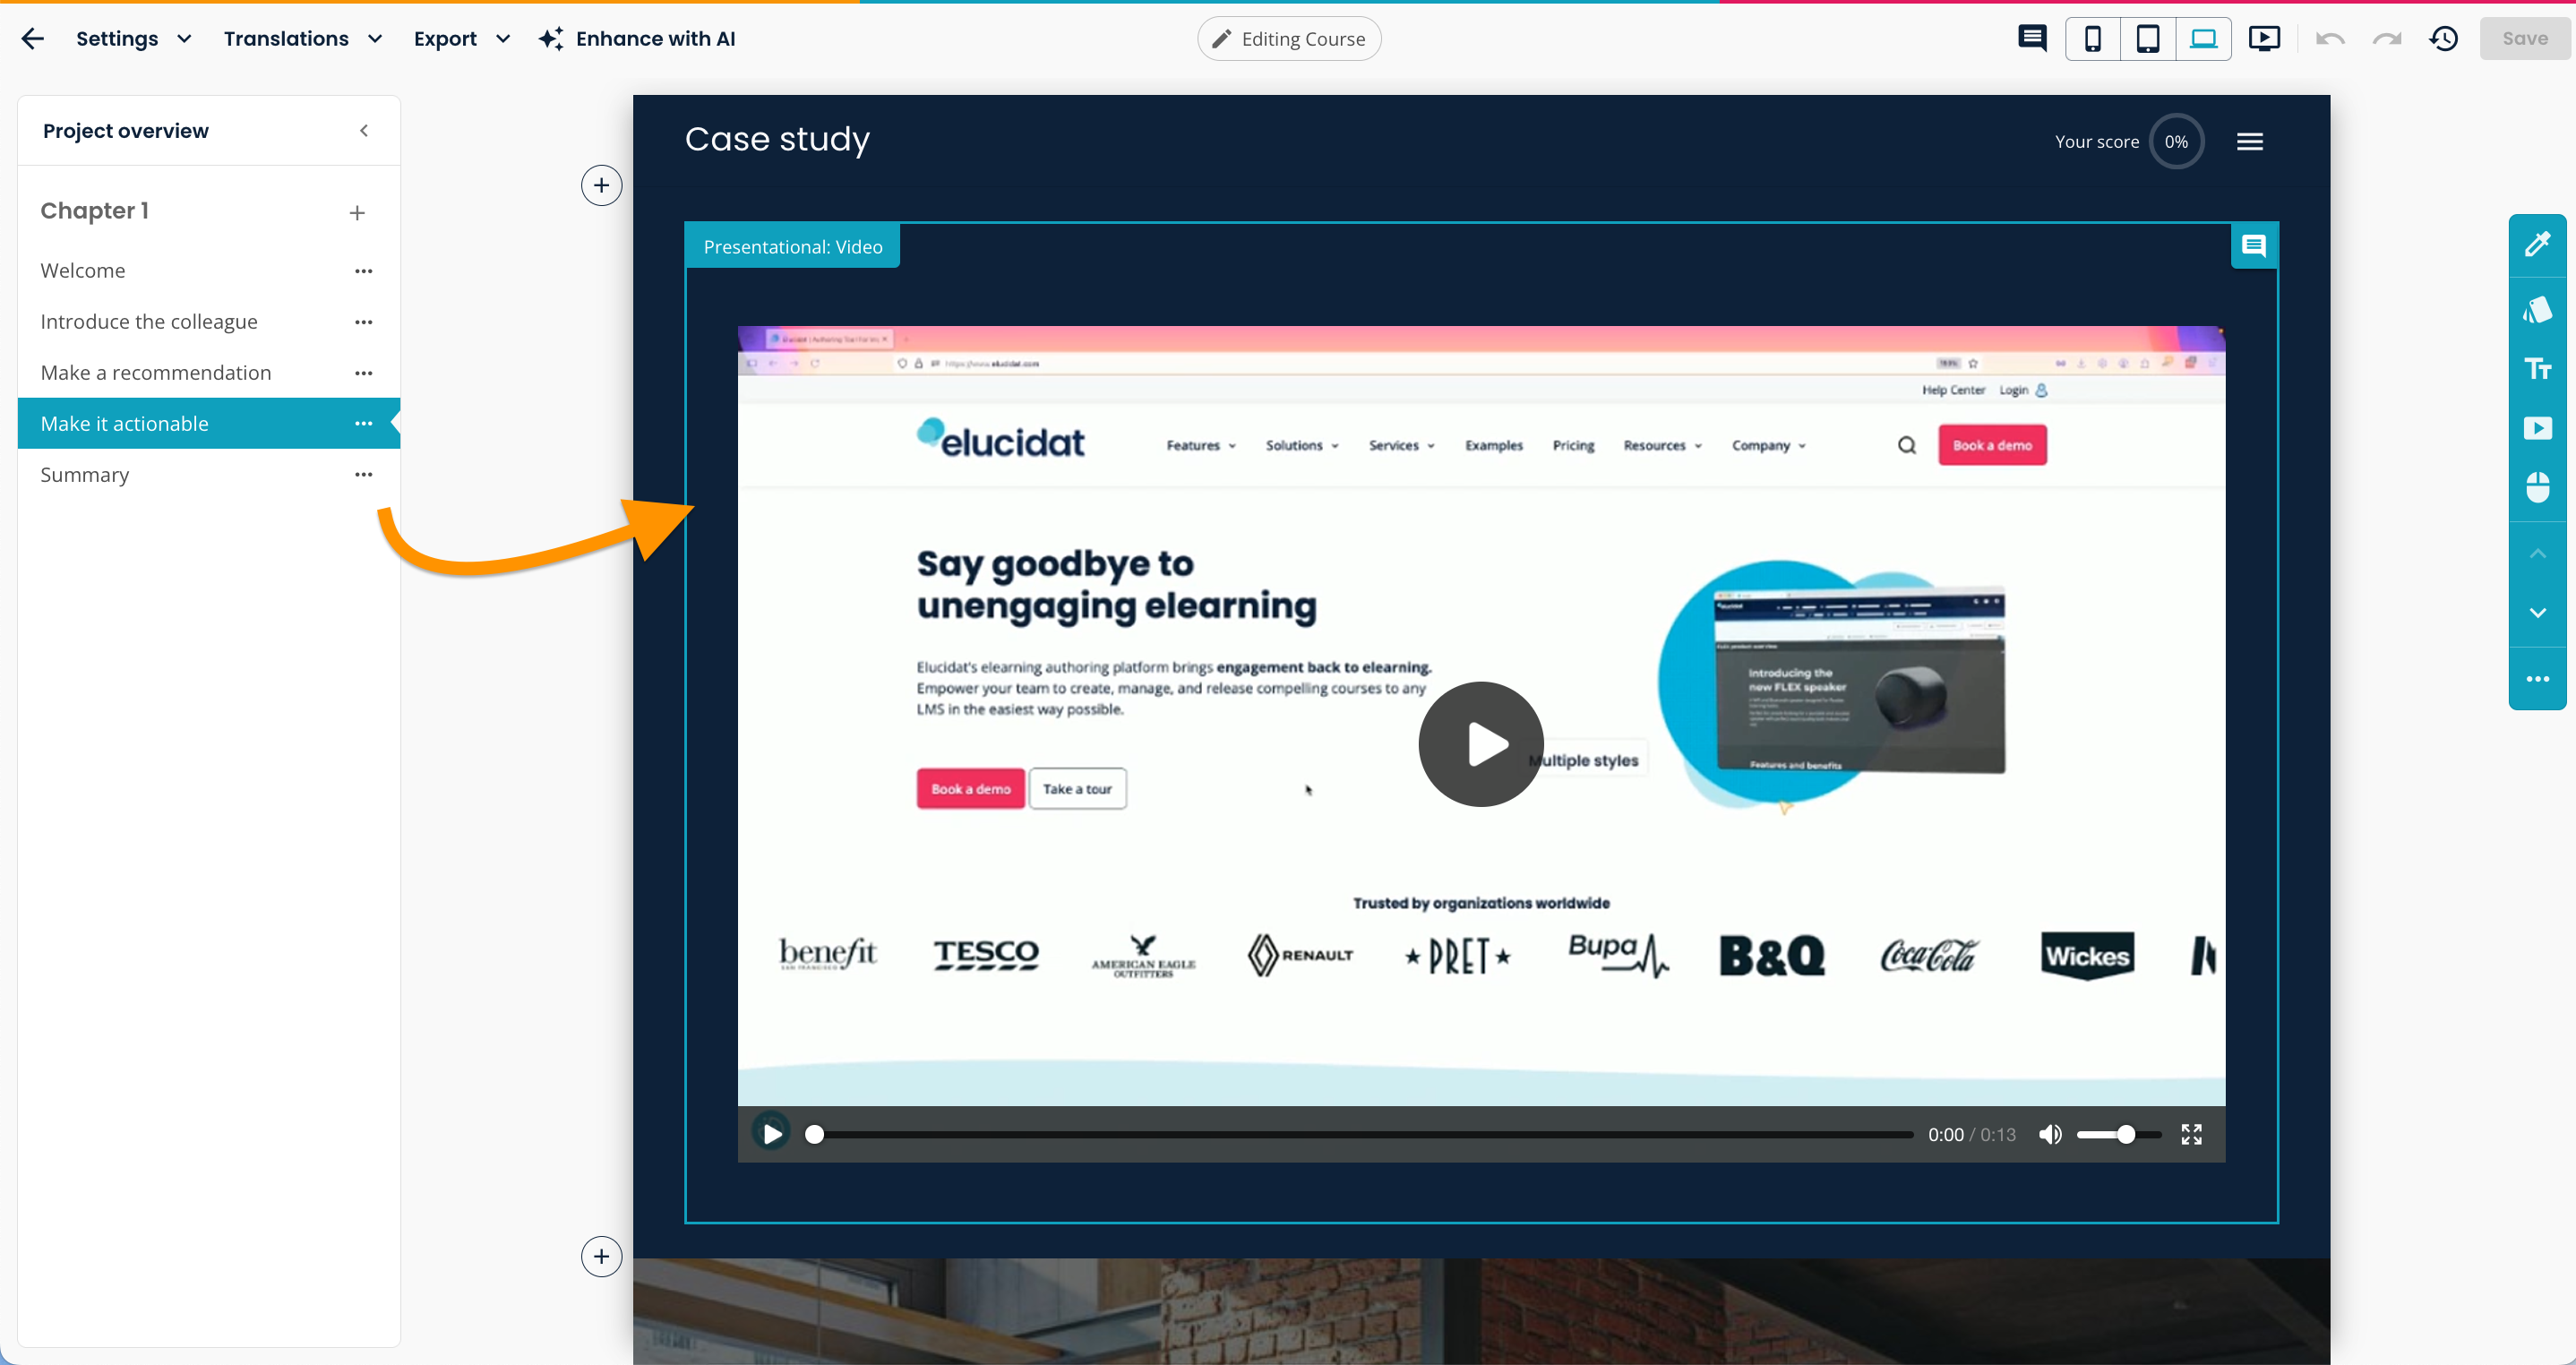Viewport: 2576px width, 1365px height.
Task: Click the small play button in video controls
Action: tap(771, 1134)
